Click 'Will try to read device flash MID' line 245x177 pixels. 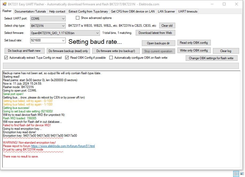(34, 115)
